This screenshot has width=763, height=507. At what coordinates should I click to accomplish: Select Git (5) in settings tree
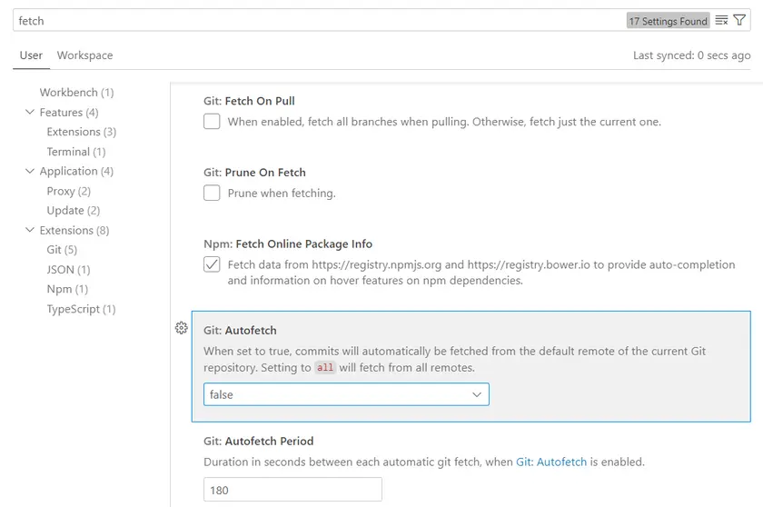62,250
